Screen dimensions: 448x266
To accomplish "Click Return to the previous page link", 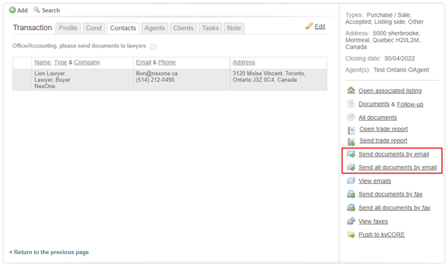I will (x=49, y=252).
